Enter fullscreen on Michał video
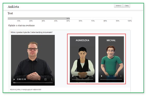148x96 pixels. pyautogui.click(x=114, y=76)
